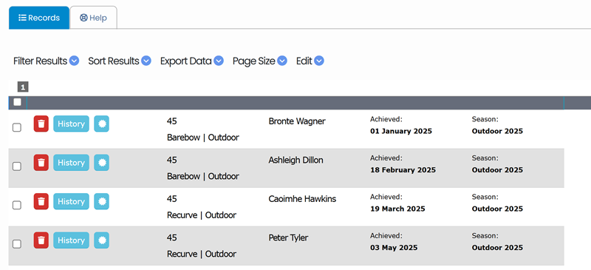Image resolution: width=591 pixels, height=270 pixels.
Task: Click trash icon for Peter Tyler
Action: (41, 240)
